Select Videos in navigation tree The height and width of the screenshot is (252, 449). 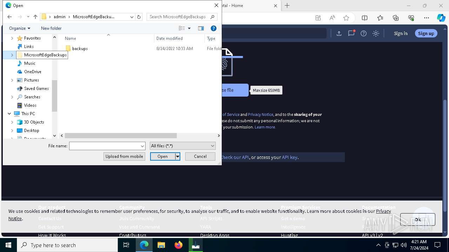coord(30,105)
